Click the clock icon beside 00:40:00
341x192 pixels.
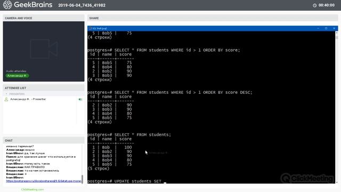click(x=315, y=5)
